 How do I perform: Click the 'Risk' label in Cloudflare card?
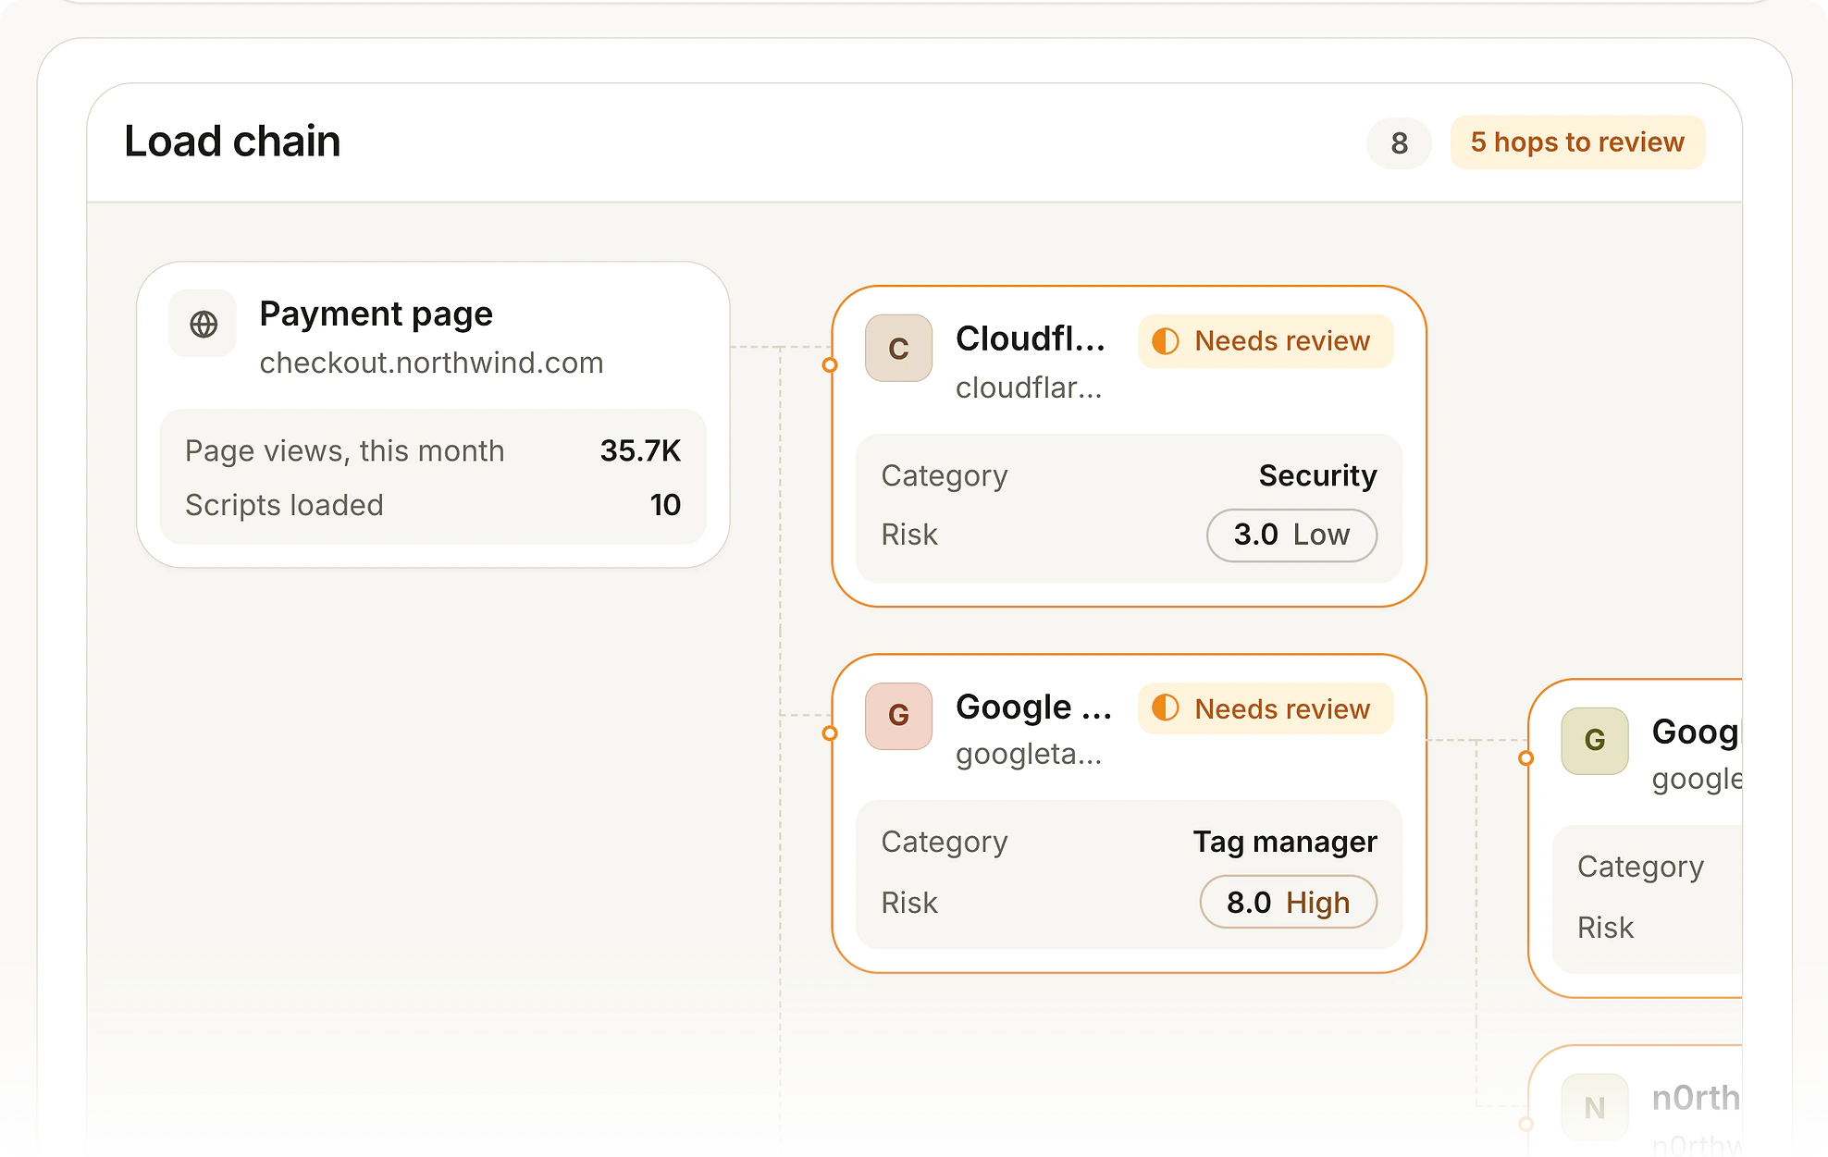coord(909,535)
